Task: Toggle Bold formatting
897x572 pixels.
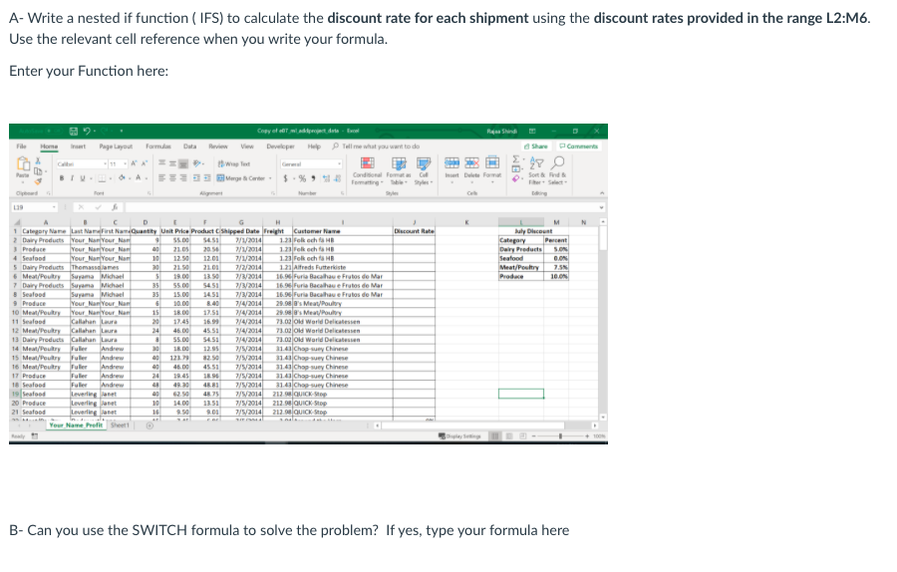Action: (x=62, y=178)
